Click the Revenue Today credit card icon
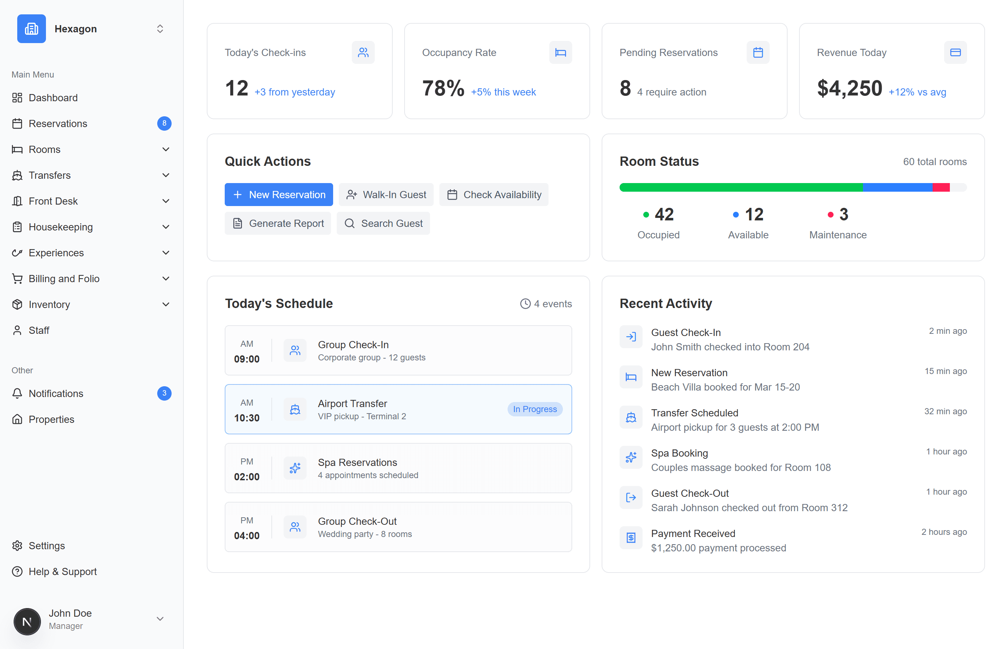The width and height of the screenshot is (1008, 649). [x=955, y=52]
